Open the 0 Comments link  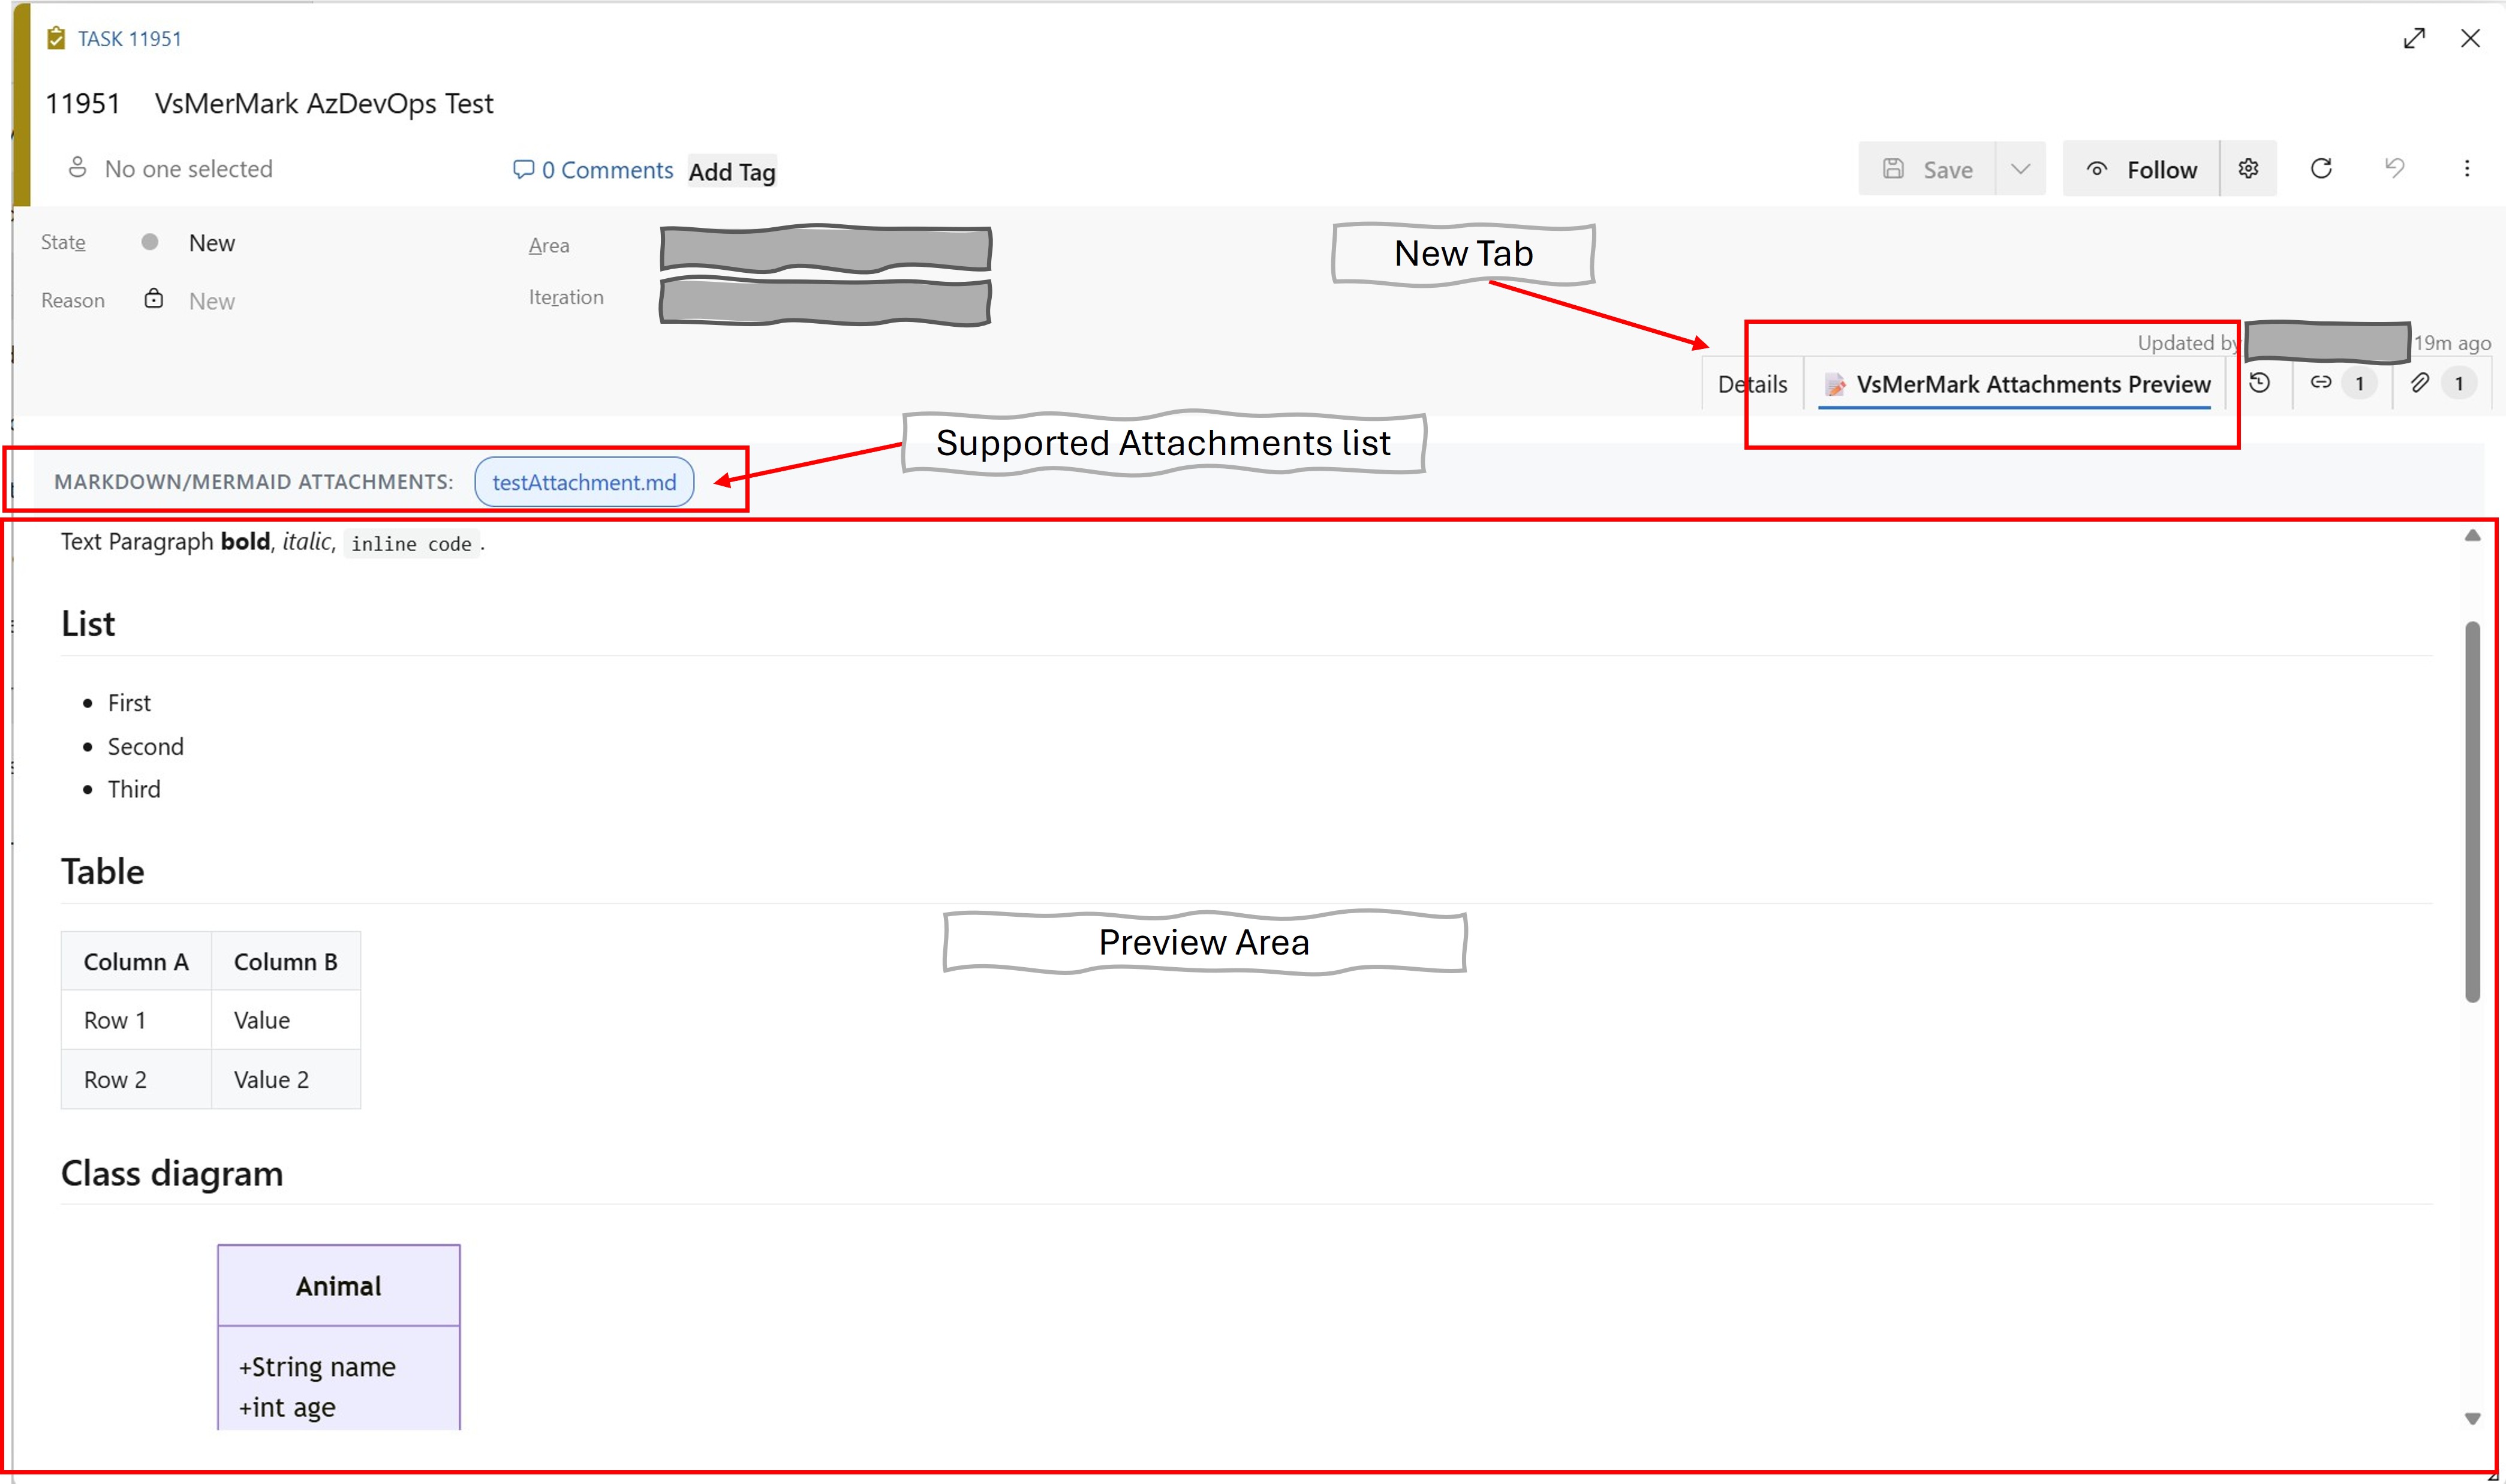[x=594, y=170]
